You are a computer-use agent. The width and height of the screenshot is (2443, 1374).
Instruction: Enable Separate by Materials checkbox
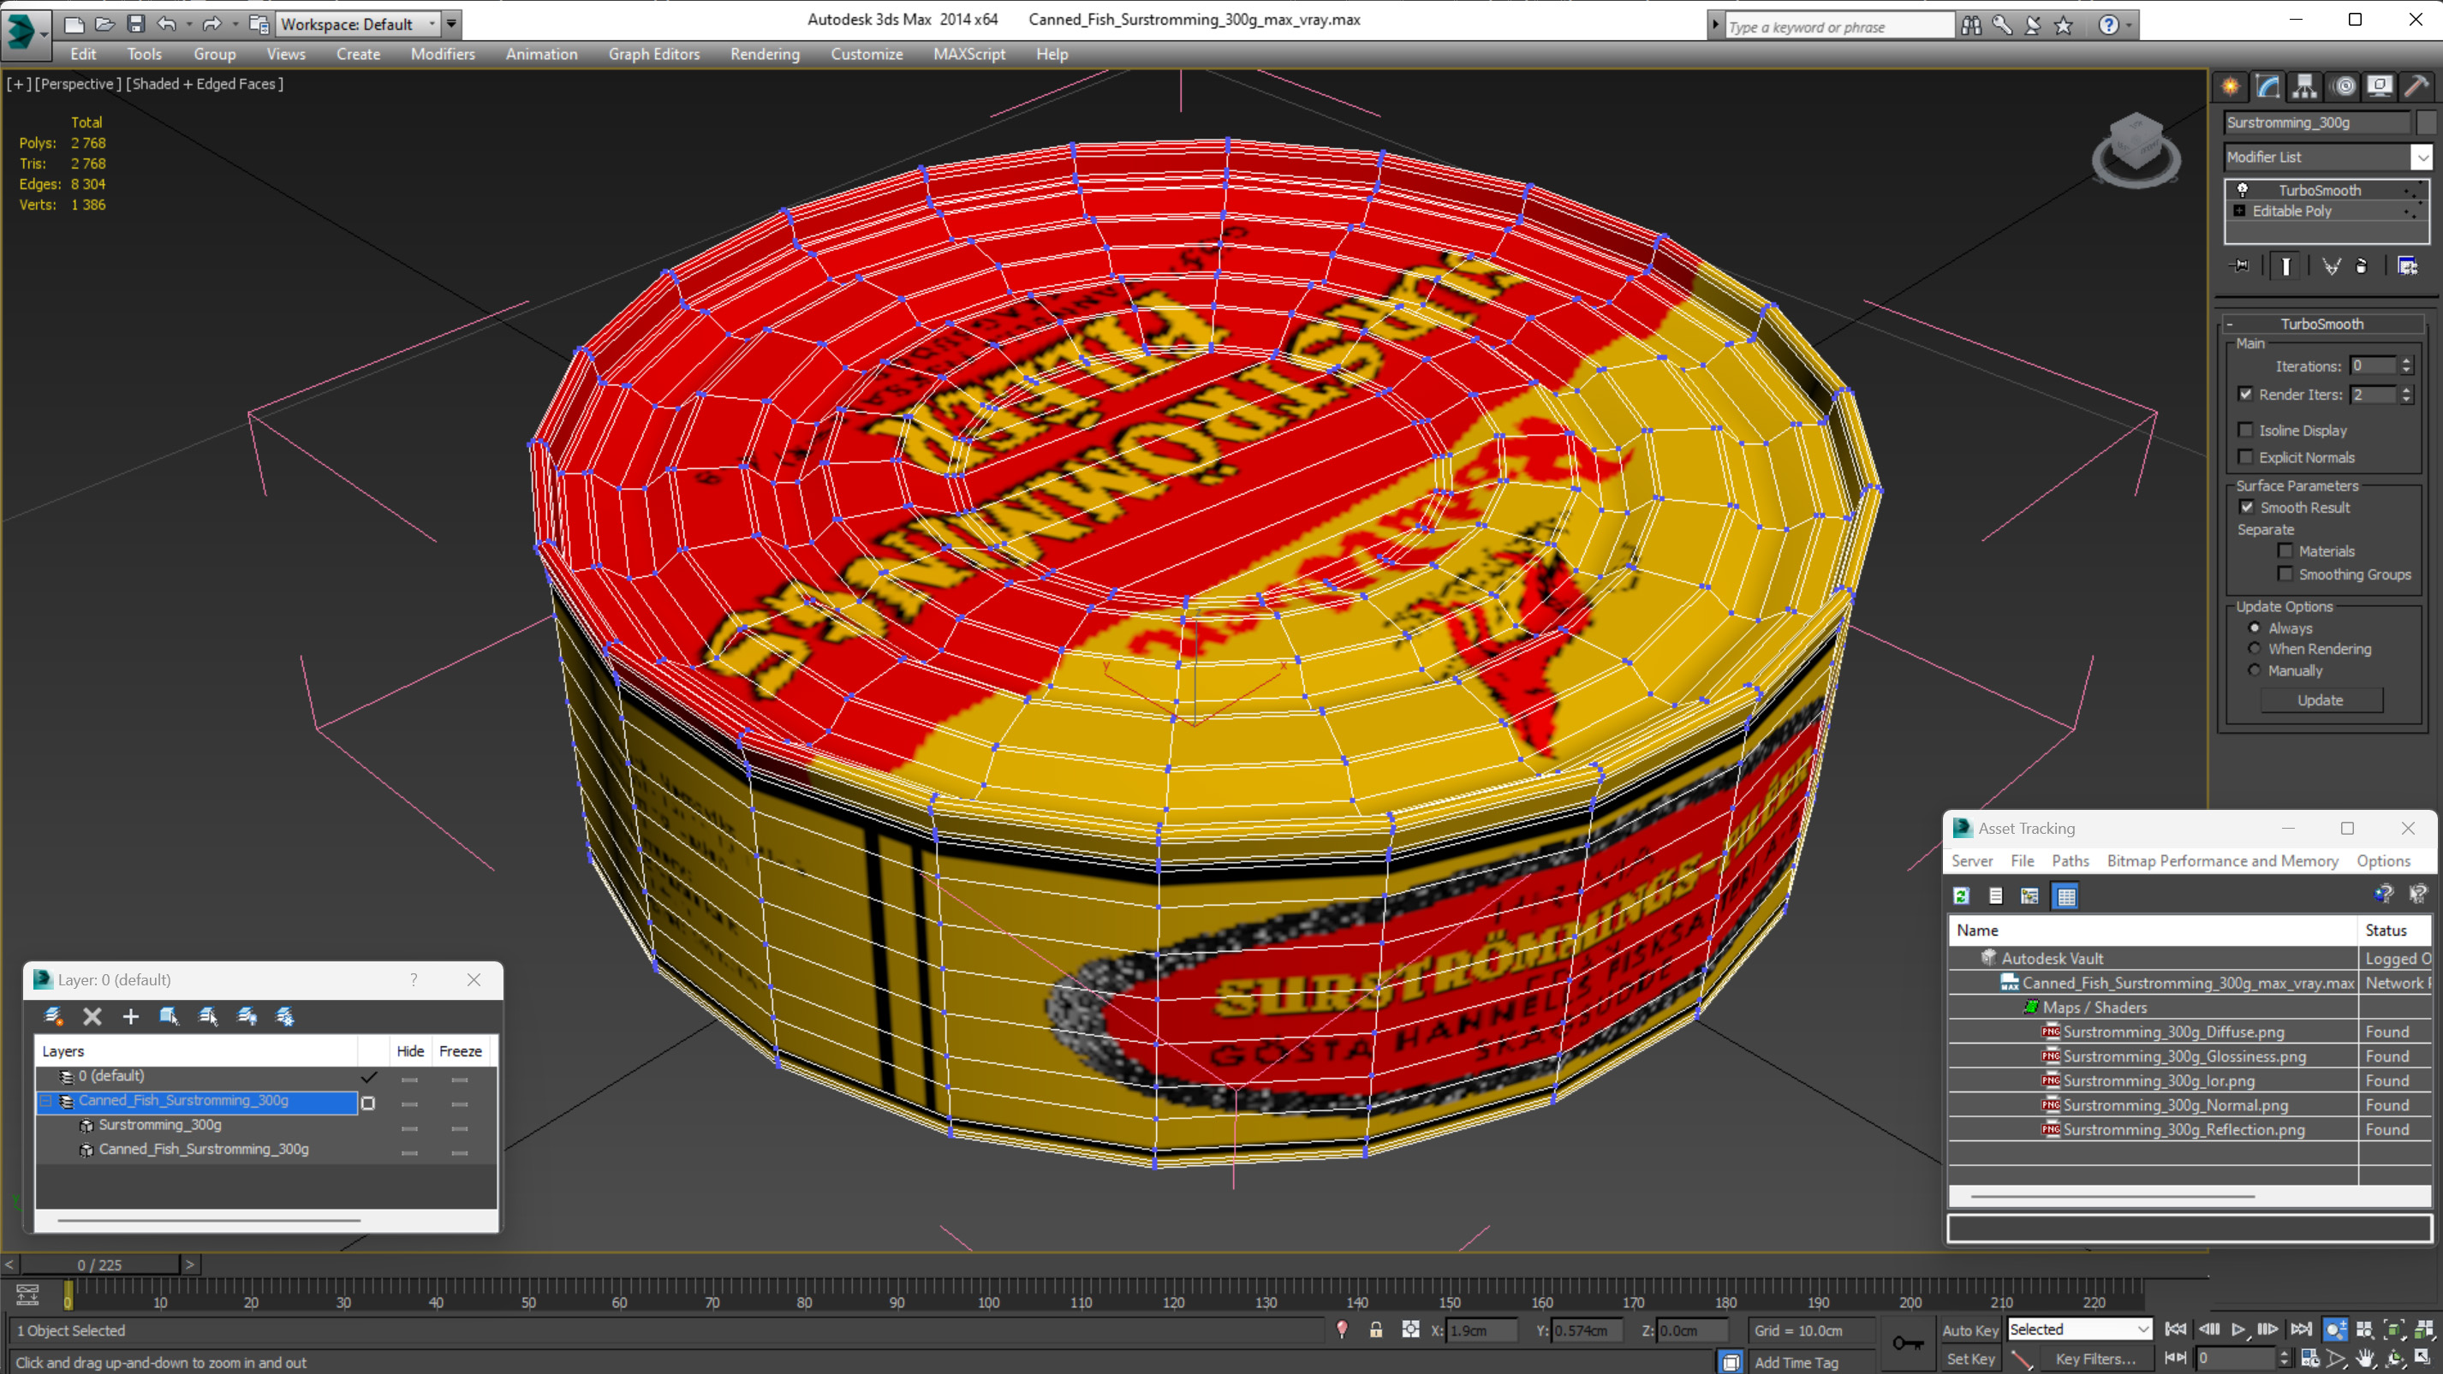point(2285,550)
